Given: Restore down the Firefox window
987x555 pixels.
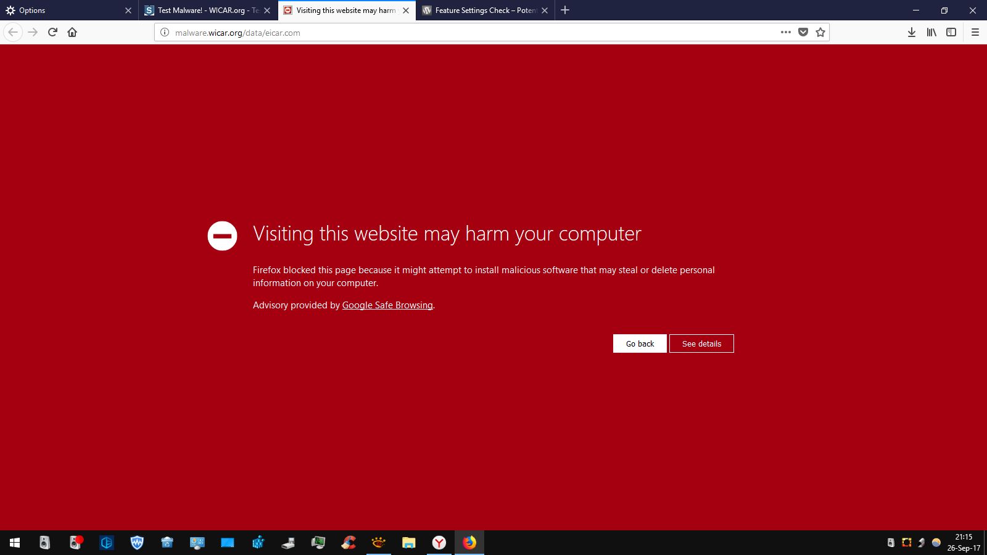Looking at the screenshot, I should pyautogui.click(x=944, y=10).
